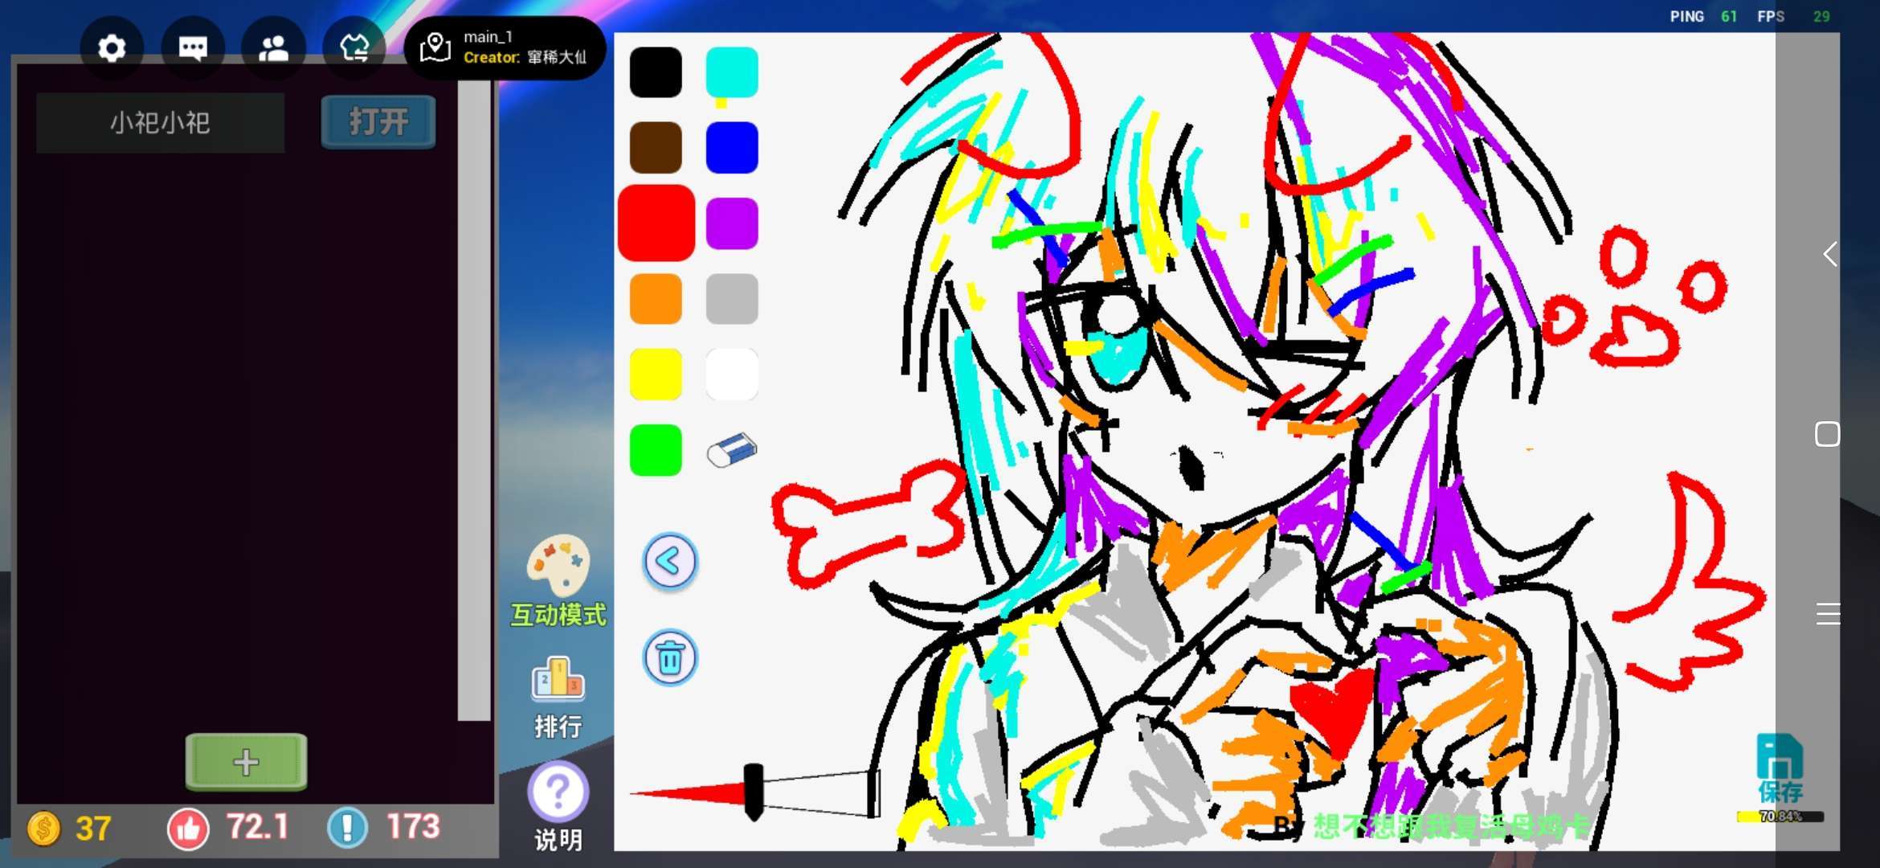Select the eraser tool
The width and height of the screenshot is (1880, 868).
tap(732, 450)
